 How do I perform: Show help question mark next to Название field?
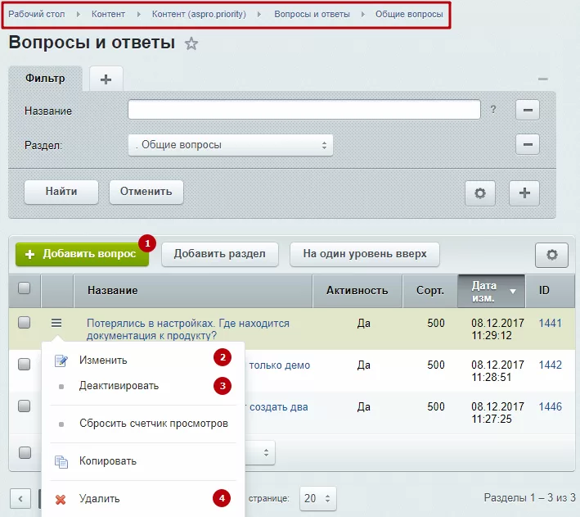click(493, 110)
